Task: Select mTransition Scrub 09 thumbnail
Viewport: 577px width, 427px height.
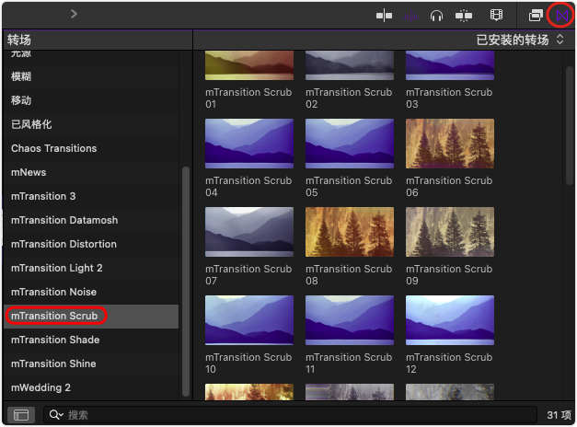Action: click(450, 232)
